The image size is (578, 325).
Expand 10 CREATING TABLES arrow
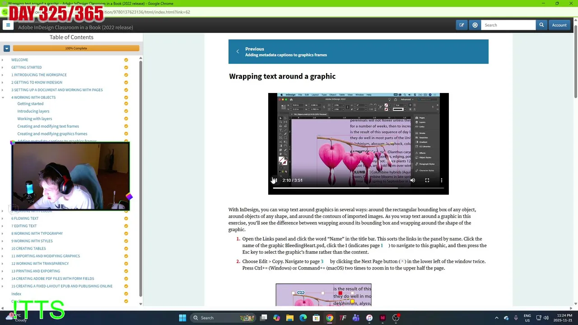coord(3,248)
